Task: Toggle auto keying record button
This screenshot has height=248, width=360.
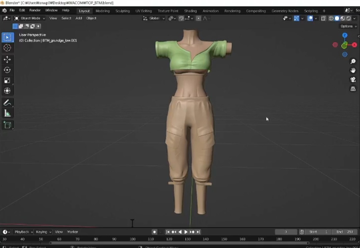Action: pyautogui.click(x=154, y=232)
